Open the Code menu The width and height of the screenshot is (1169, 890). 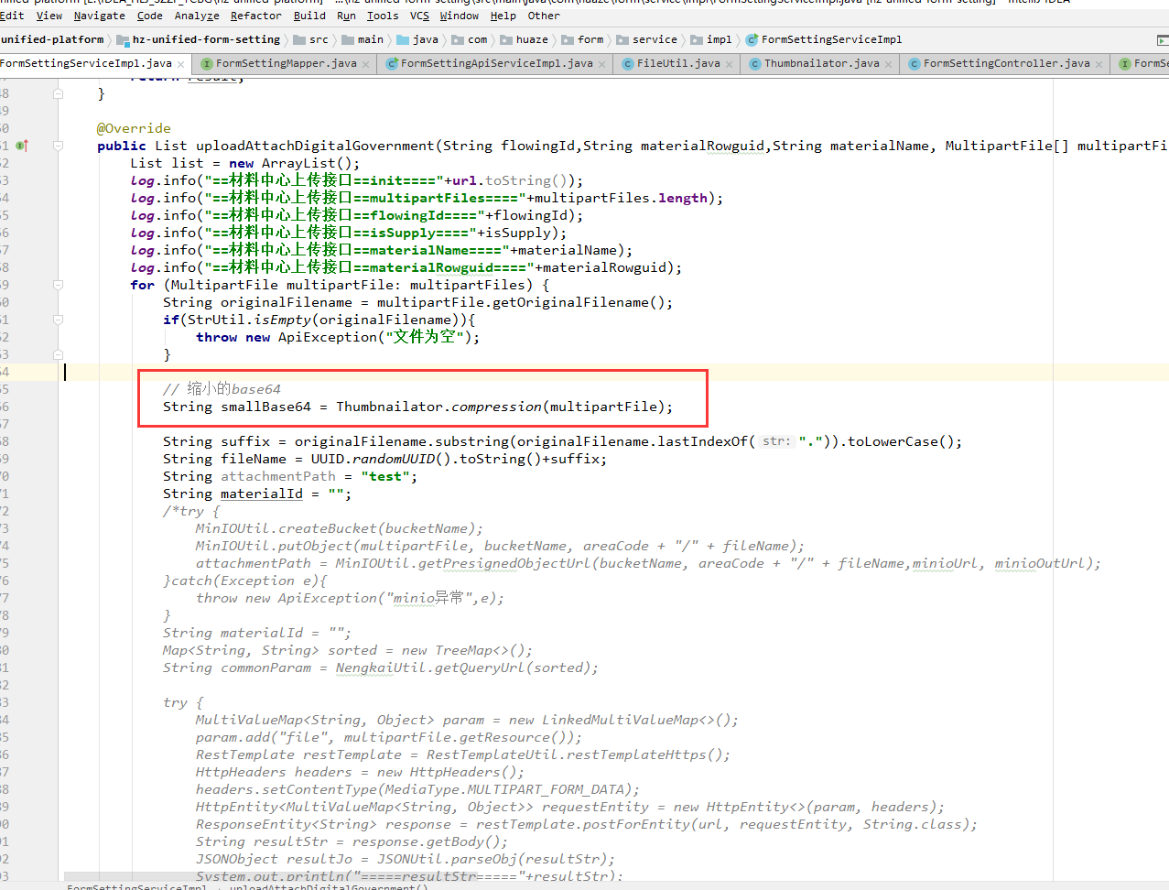coord(150,16)
